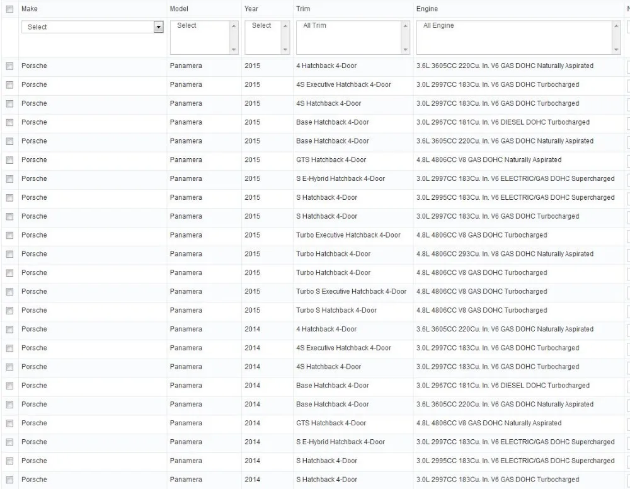Viewport: 630px width, 489px height.
Task: Tick checkbox for 2014 GTS Hatchback row
Action: coord(9,423)
